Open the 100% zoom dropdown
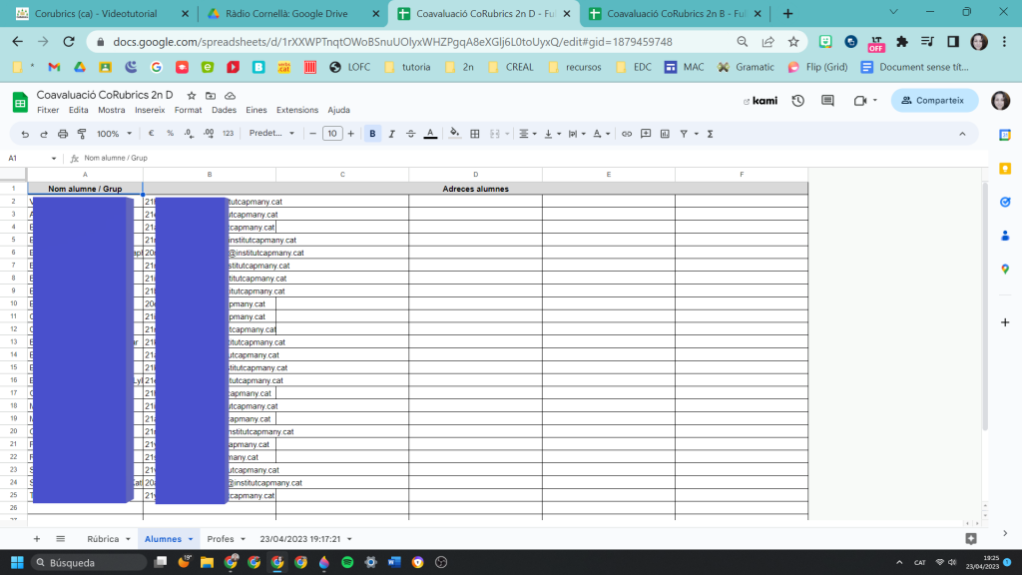 tap(114, 134)
